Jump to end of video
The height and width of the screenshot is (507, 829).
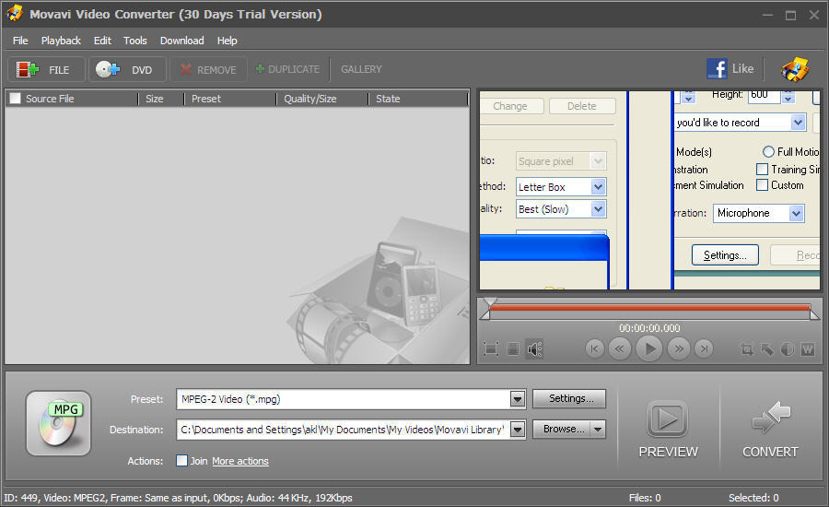pos(704,348)
